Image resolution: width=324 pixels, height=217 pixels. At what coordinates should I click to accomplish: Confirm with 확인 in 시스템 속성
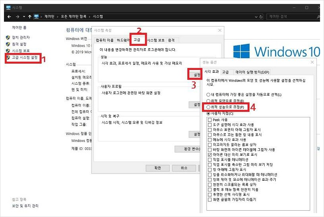pyautogui.click(x=158, y=168)
